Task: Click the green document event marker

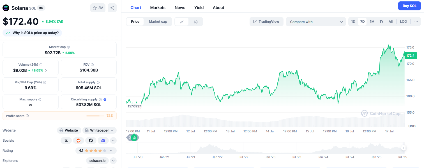Action: pyautogui.click(x=134, y=137)
